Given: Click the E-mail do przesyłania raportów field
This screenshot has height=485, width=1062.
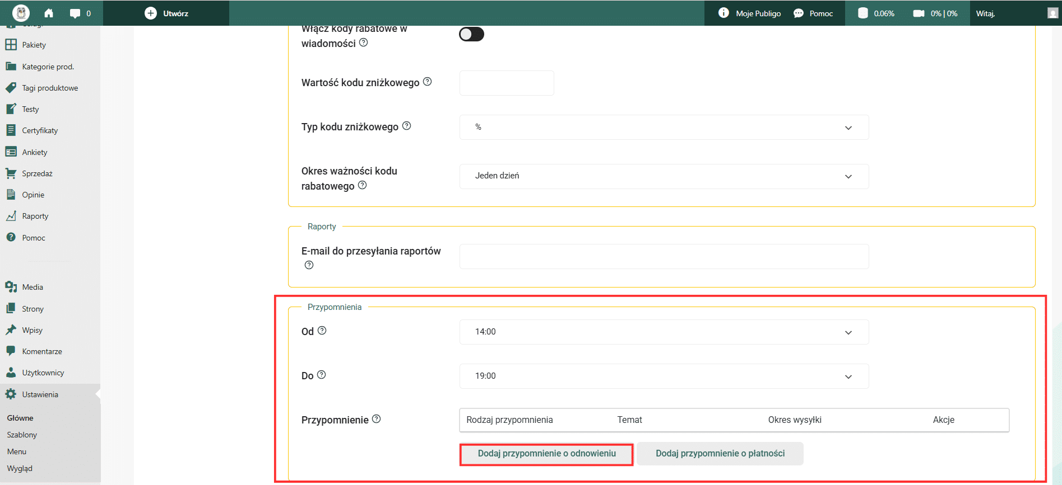Looking at the screenshot, I should tap(664, 256).
